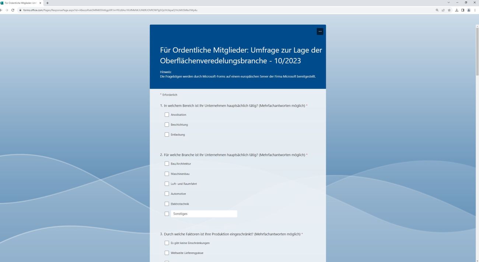Image resolution: width=479 pixels, height=262 pixels.
Task: Select the Für Ordentliche Mitglieder browser tab
Action: pyautogui.click(x=21, y=3)
